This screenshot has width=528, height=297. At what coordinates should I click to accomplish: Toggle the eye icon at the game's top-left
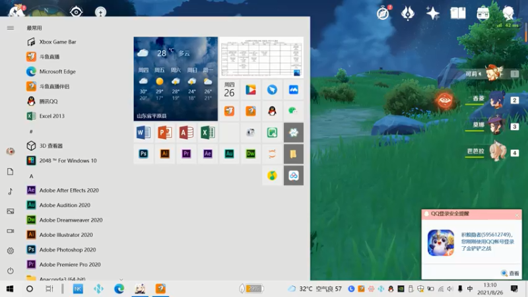pos(76,12)
